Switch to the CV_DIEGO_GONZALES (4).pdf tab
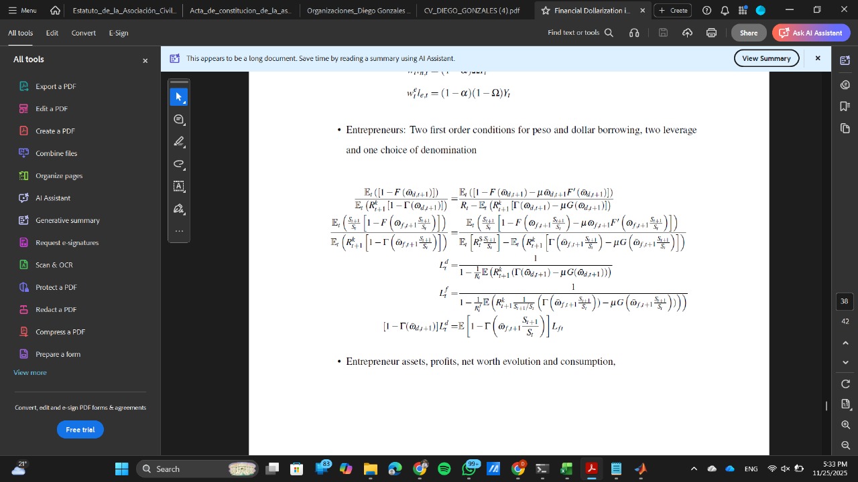Screen dimensions: 858x482 (x=471, y=11)
